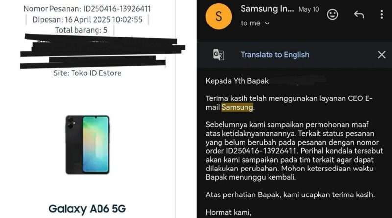This screenshot has width=392, height=218.
Task: Open the three-dot more options menu
Action: [x=382, y=15]
